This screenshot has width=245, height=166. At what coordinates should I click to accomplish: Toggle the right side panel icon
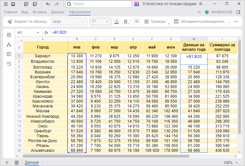click(x=238, y=12)
